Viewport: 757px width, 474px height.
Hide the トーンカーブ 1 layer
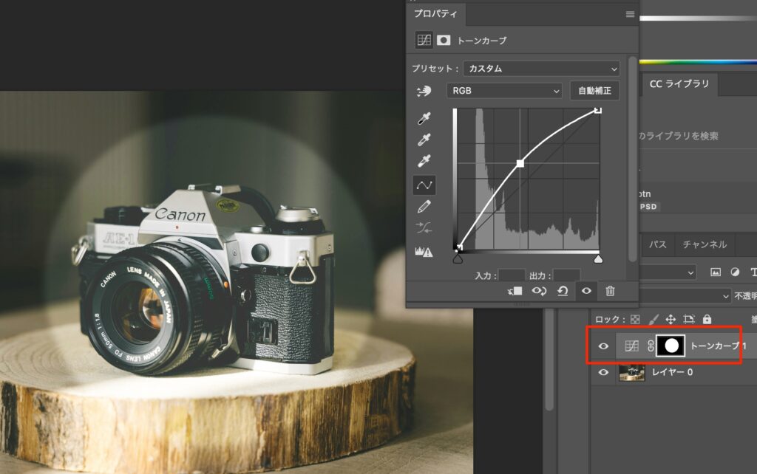(603, 345)
